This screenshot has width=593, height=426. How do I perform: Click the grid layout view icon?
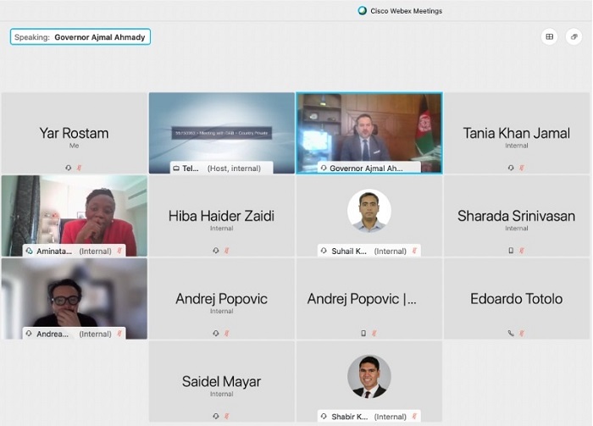click(550, 36)
